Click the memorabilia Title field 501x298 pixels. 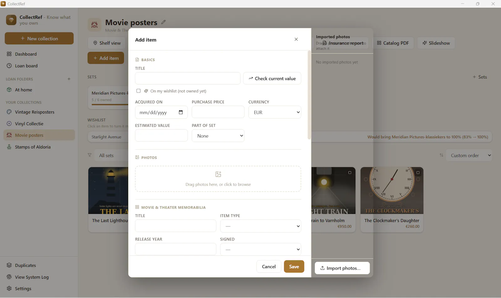tap(176, 226)
